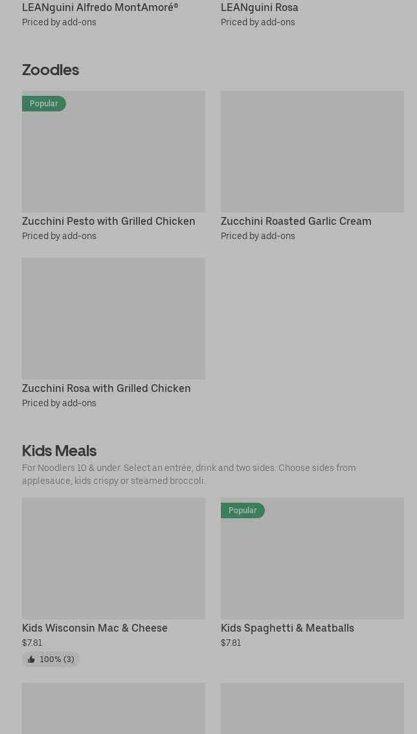417x734 pixels.
Task: Click Popular badge on Kids Spaghetti item
Action: pyautogui.click(x=242, y=510)
